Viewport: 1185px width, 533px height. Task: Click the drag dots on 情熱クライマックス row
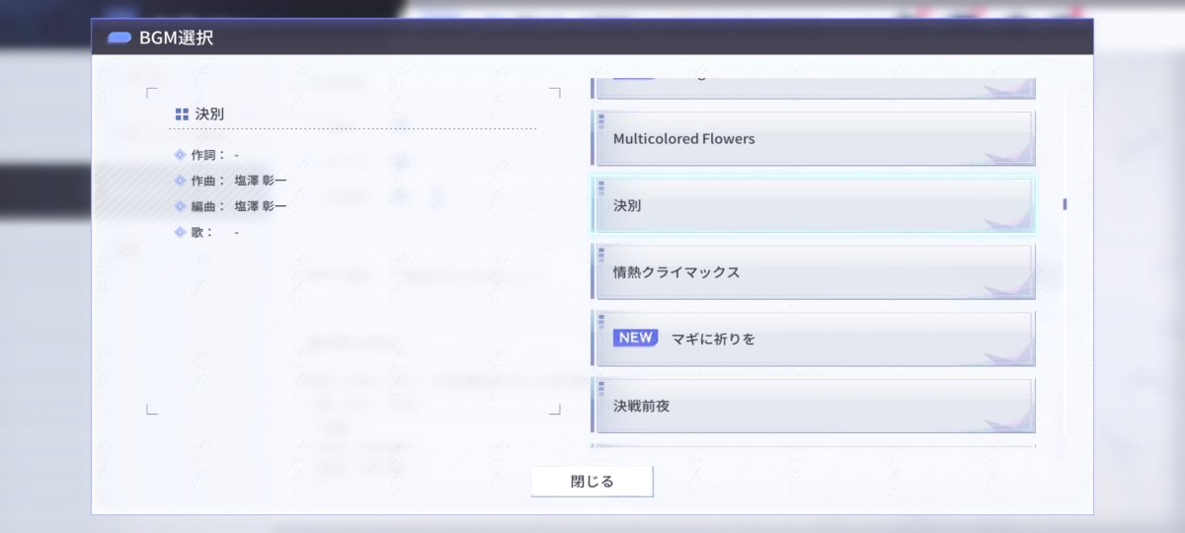pyautogui.click(x=601, y=257)
